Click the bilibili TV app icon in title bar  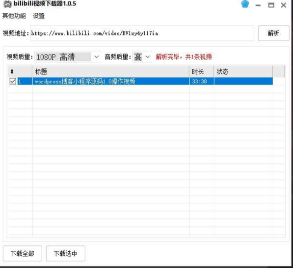pyautogui.click(x=7, y=4)
